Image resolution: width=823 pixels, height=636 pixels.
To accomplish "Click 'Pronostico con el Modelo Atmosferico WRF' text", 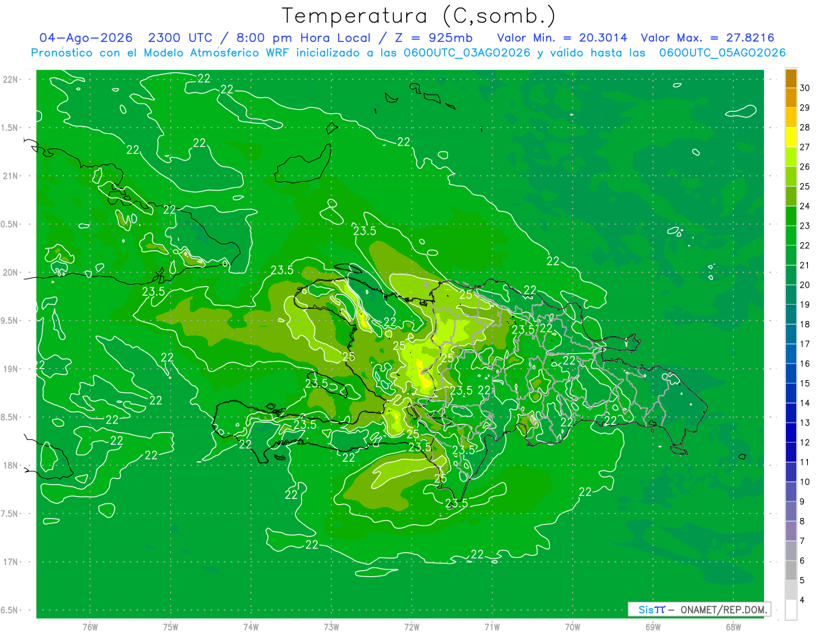I will 160,53.
